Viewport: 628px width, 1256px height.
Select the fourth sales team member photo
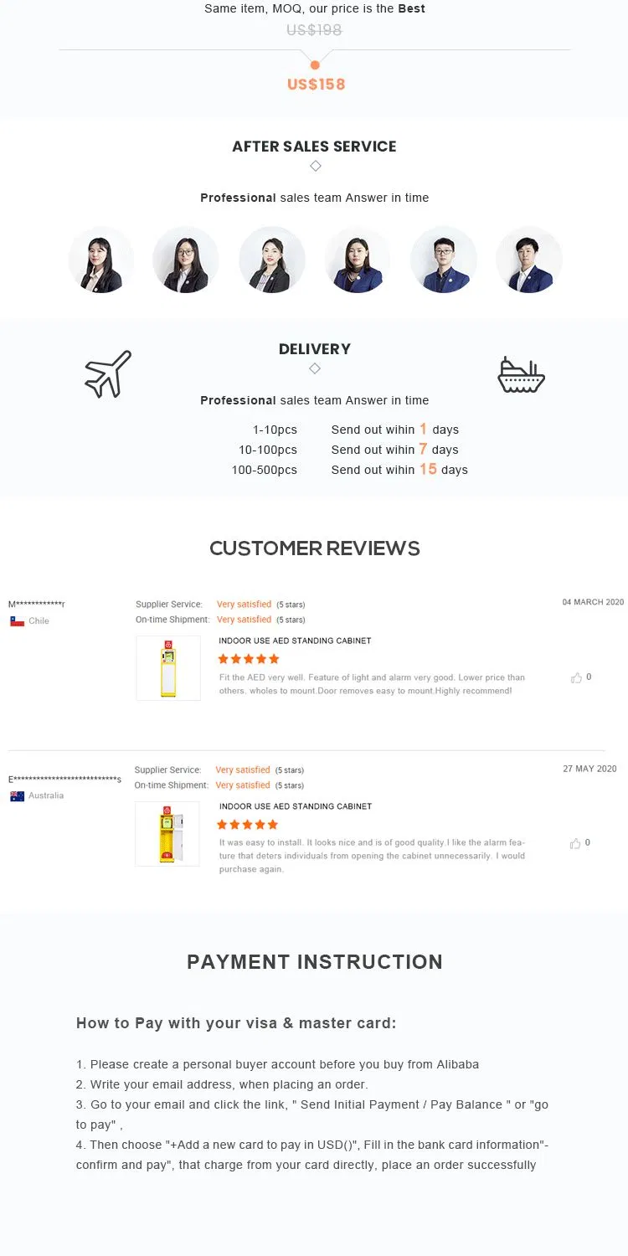(x=358, y=260)
